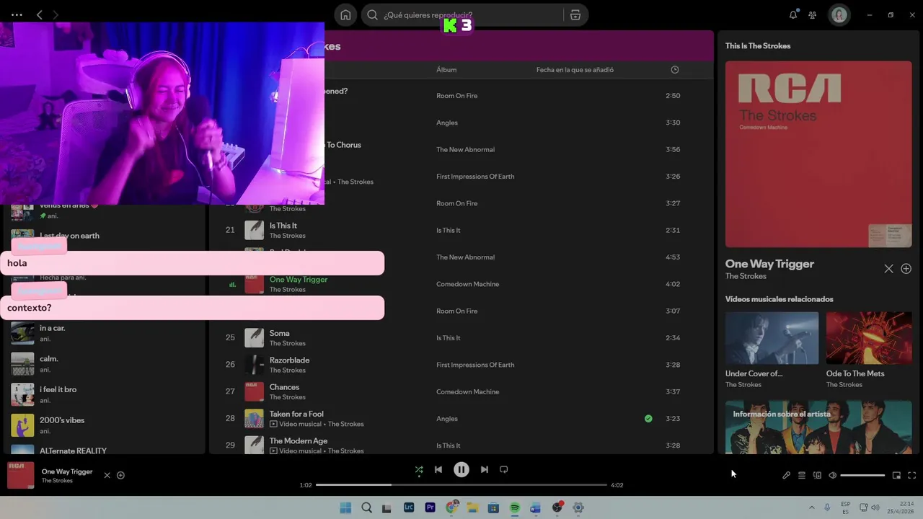Click the Comedown Machine cover art in side panel

point(818,154)
